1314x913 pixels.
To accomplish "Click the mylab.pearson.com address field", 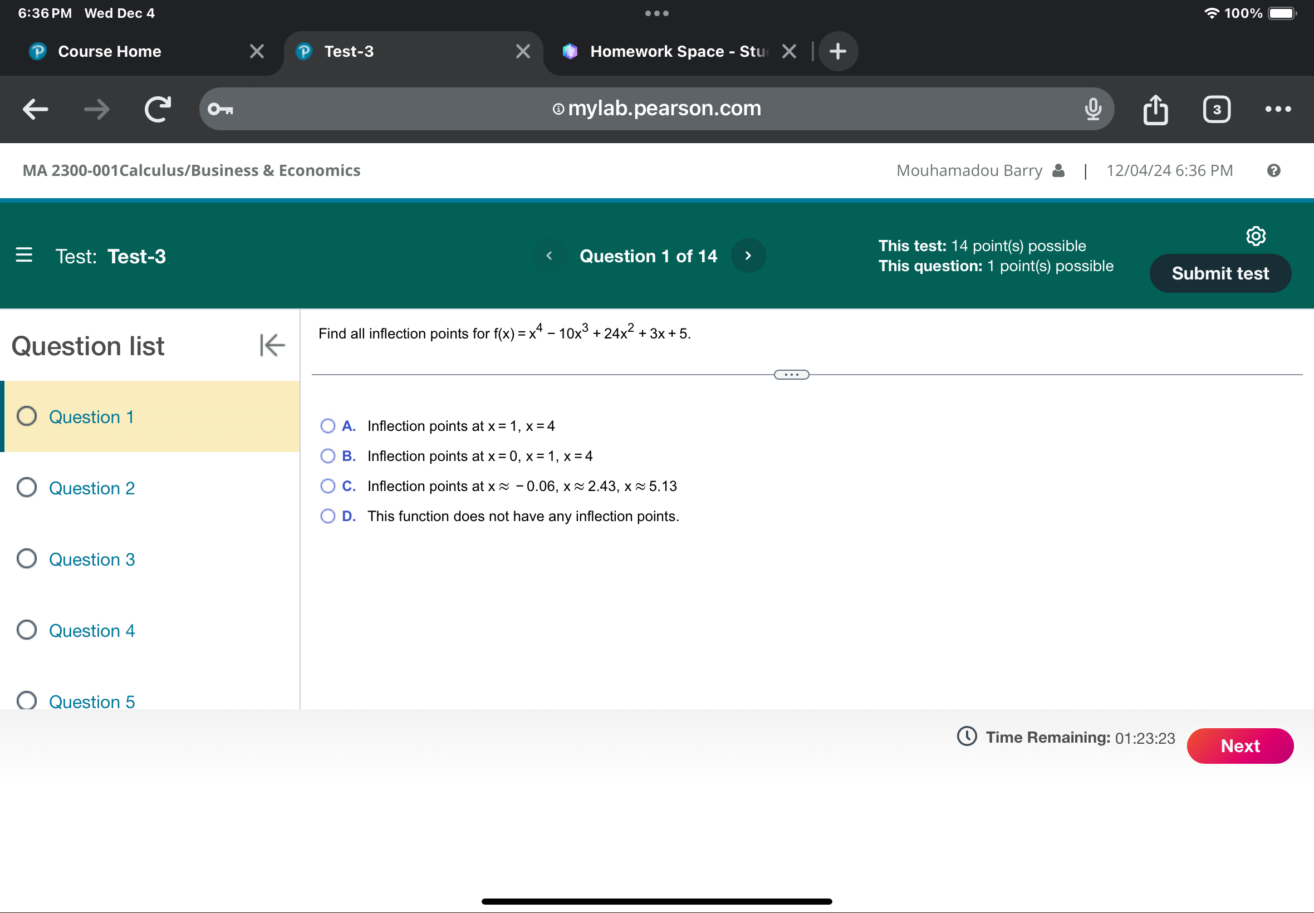I will pyautogui.click(x=656, y=109).
